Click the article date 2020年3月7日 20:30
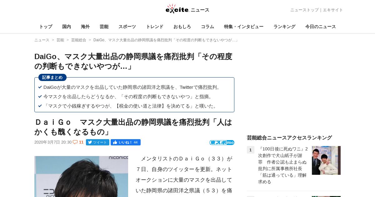Viewport: 375px width, 197px height. pyautogui.click(x=53, y=142)
